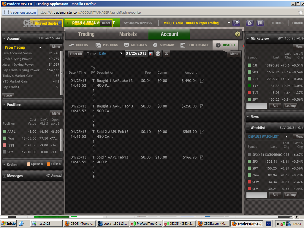Screen dimensions: 304x228
Task: Click the Positions list vertical scrollbar
Action: coord(61,140)
